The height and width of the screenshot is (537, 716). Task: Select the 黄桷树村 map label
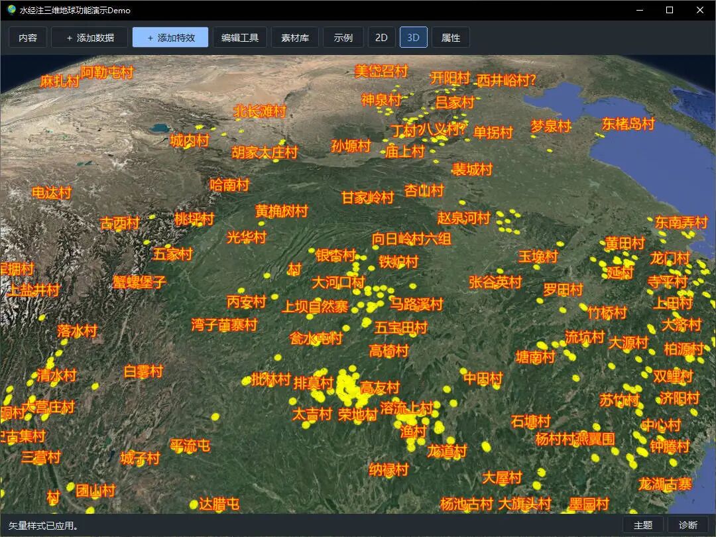coord(282,211)
